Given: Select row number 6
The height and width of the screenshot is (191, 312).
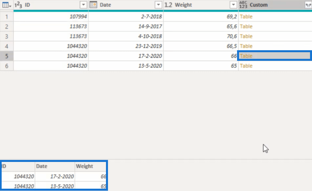Looking at the screenshot, I should coord(7,66).
